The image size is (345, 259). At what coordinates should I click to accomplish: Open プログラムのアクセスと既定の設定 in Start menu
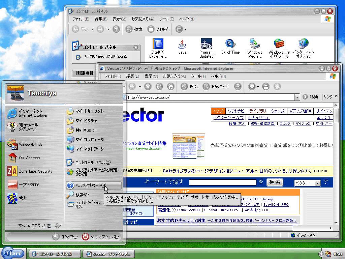click(x=92, y=172)
